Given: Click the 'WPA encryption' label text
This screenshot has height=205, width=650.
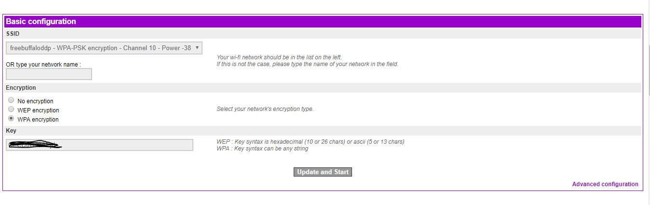Looking at the screenshot, I should (38, 120).
